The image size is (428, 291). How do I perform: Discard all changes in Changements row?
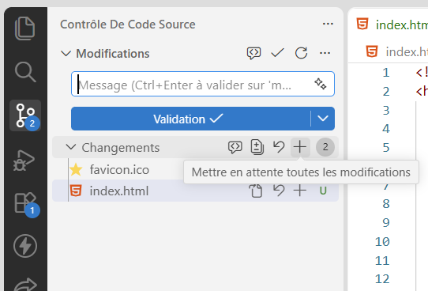click(279, 147)
